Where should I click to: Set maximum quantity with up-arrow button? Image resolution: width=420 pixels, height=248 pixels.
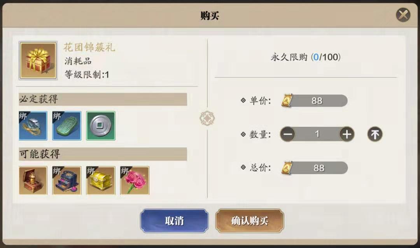pyautogui.click(x=375, y=134)
